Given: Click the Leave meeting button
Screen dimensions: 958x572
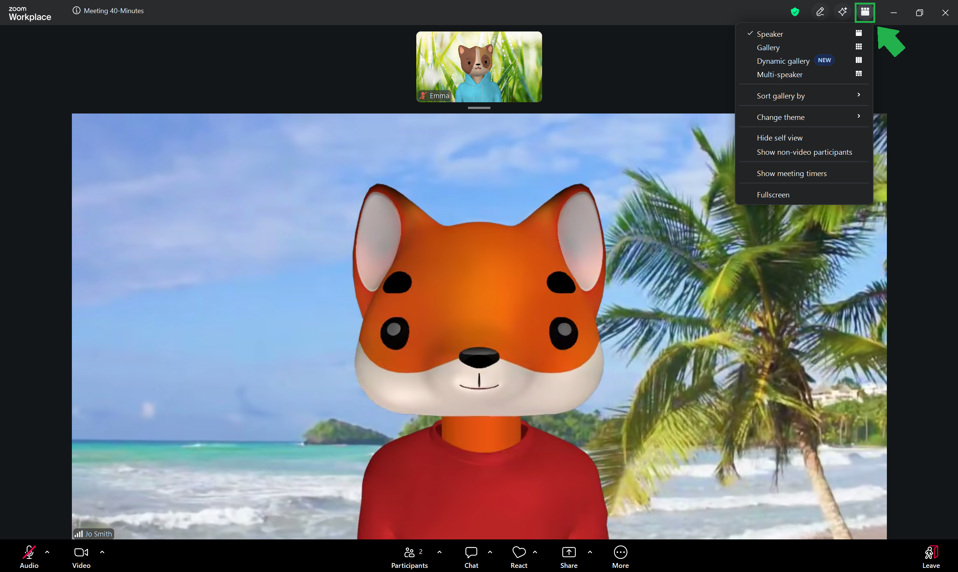Looking at the screenshot, I should (931, 557).
